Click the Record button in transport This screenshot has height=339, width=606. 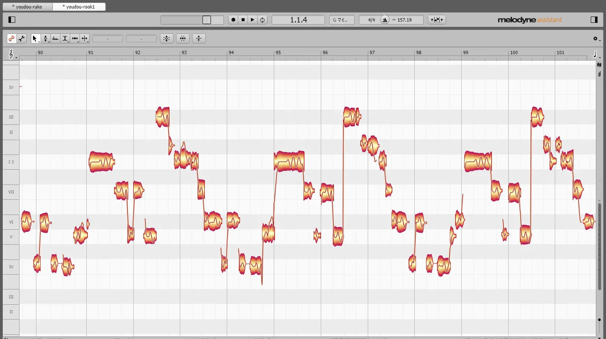(233, 20)
